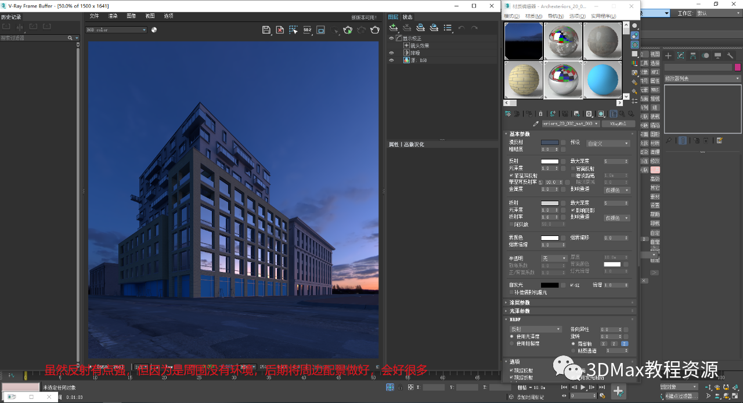Disable the 菲涅耳反射 checkbox
This screenshot has width=743, height=403.
[x=511, y=175]
